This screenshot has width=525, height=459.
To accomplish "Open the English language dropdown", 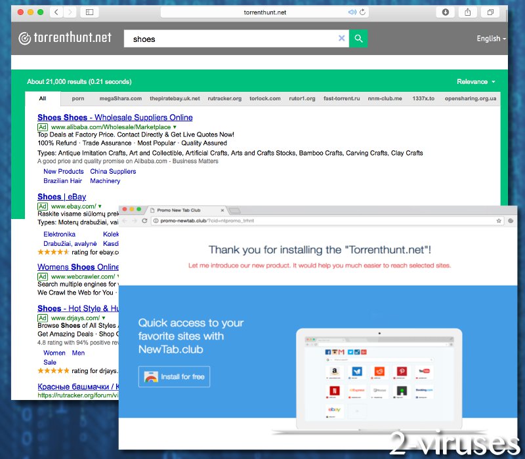I will pyautogui.click(x=489, y=38).
